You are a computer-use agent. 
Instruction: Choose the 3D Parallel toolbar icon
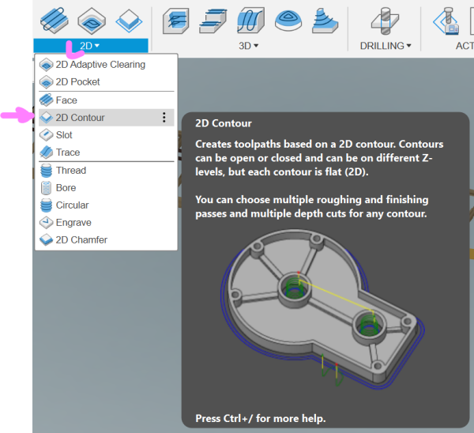250,21
